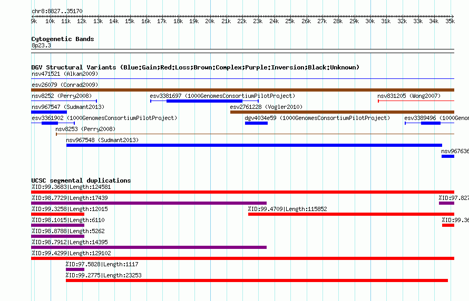Select duplication %ID:99.4299|Length:129102

click(x=71, y=253)
